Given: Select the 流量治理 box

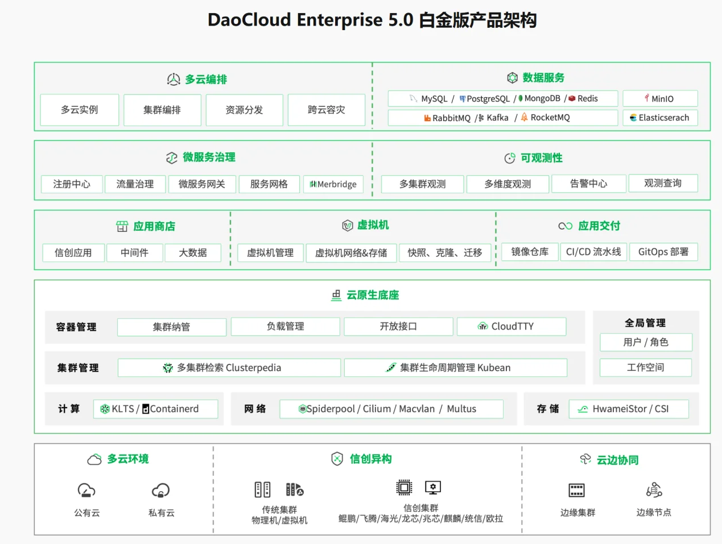Looking at the screenshot, I should click(x=135, y=184).
